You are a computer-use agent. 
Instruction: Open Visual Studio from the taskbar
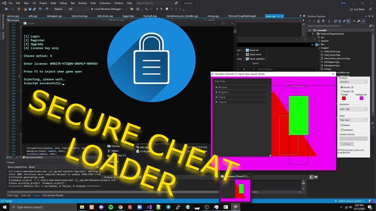149,207
